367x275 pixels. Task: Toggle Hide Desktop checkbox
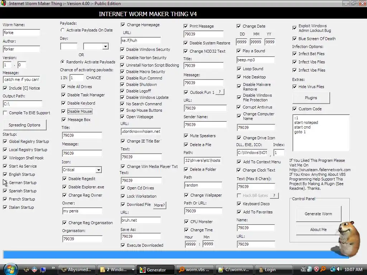point(239,77)
